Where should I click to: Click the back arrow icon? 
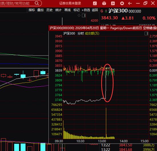[x=130, y=3]
